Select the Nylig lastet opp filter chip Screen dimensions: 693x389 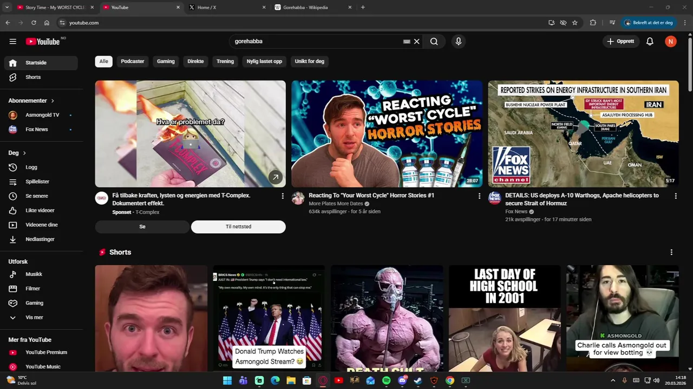pyautogui.click(x=264, y=61)
